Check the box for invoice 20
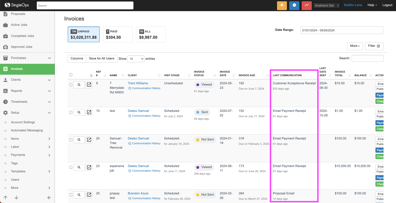Screen dimensions: 396x203 pos(71,140)
